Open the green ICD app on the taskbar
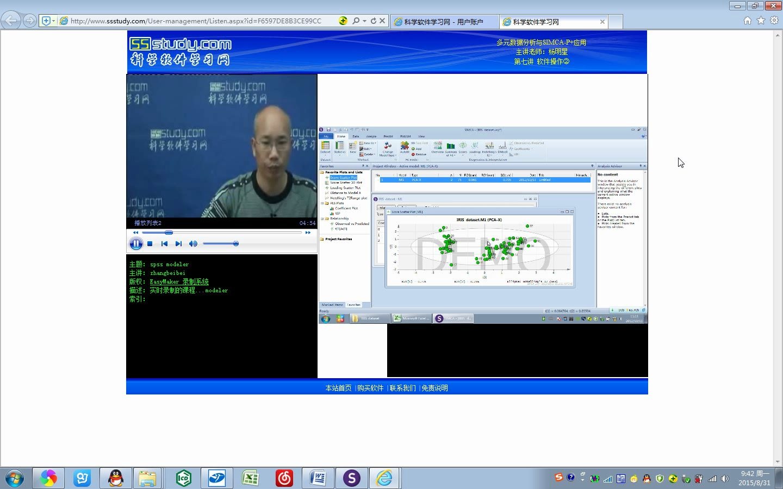This screenshot has height=489, width=783. (x=184, y=478)
